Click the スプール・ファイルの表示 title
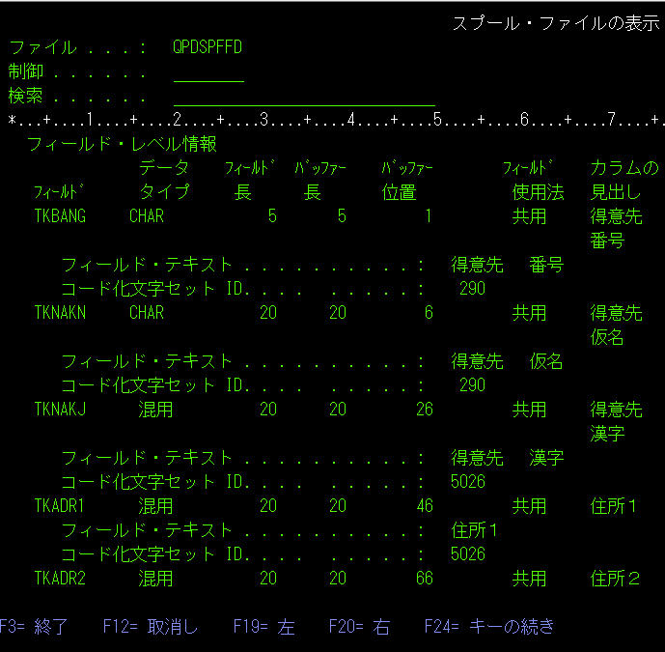This screenshot has height=652, width=665. [x=556, y=23]
